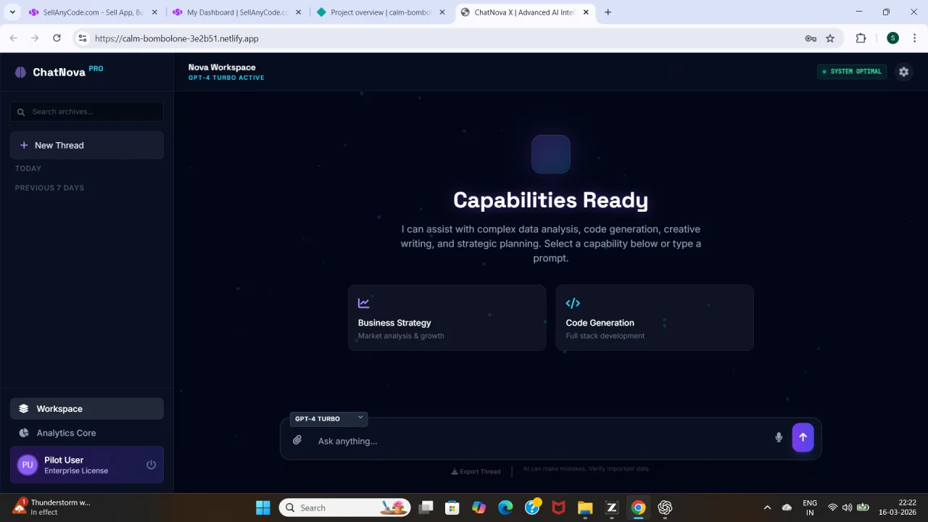Open the Microsoft Store taskbar icon
The height and width of the screenshot is (522, 928).
coord(452,507)
